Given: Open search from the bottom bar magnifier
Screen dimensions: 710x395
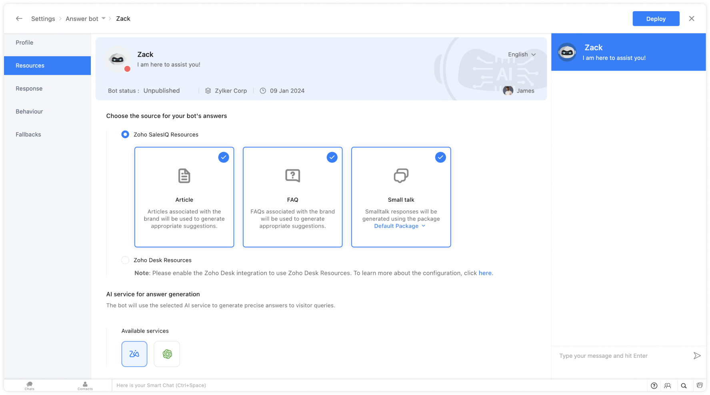Looking at the screenshot, I should 684,386.
